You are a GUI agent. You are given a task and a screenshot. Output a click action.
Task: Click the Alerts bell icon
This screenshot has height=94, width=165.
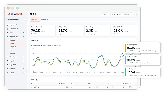8,33
